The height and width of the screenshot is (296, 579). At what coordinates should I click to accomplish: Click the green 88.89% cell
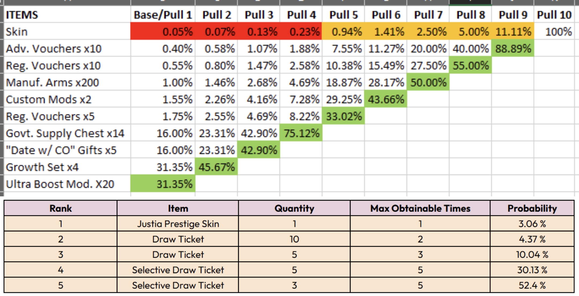click(513, 48)
